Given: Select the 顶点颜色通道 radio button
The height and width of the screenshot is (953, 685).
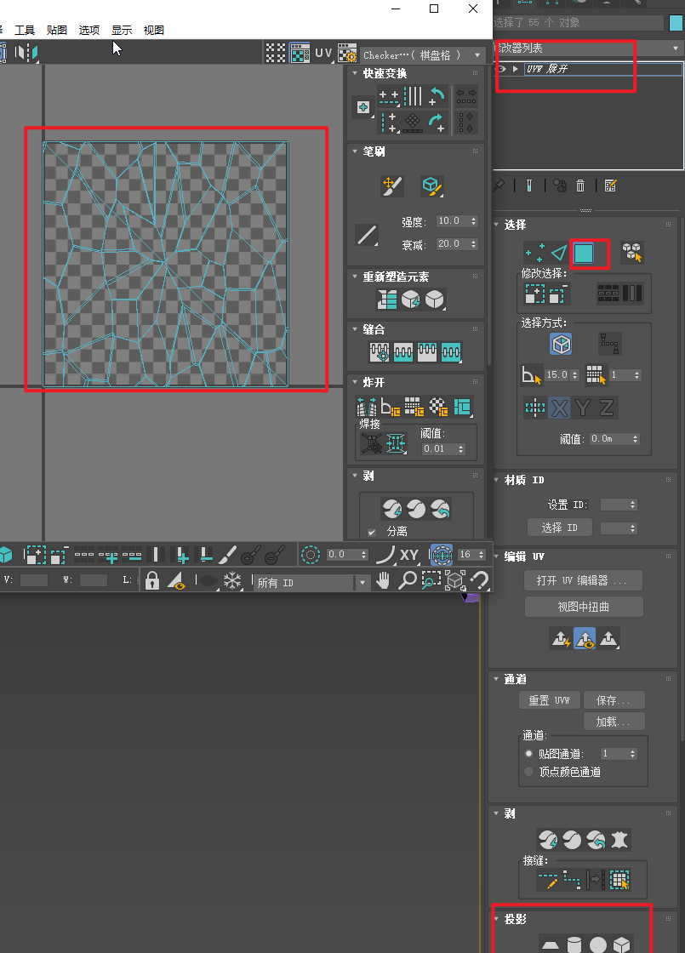Looking at the screenshot, I should [528, 772].
